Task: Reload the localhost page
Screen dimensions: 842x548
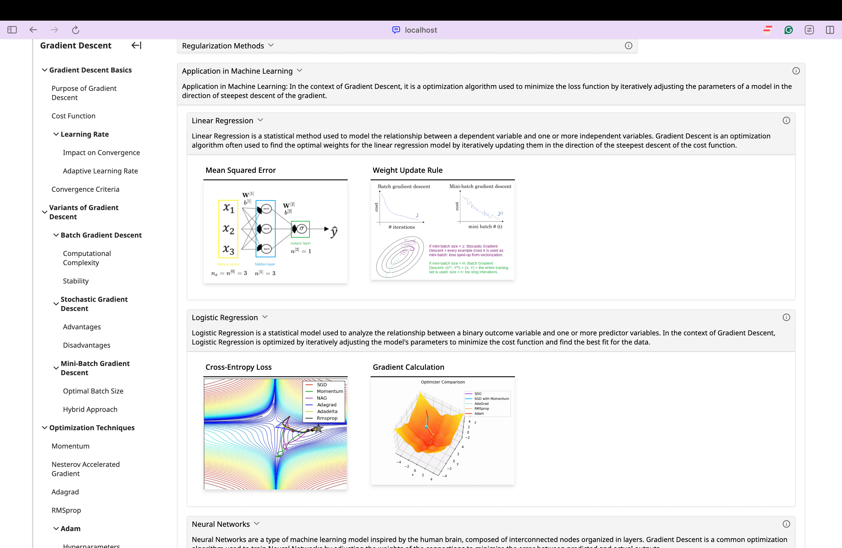Action: tap(75, 30)
